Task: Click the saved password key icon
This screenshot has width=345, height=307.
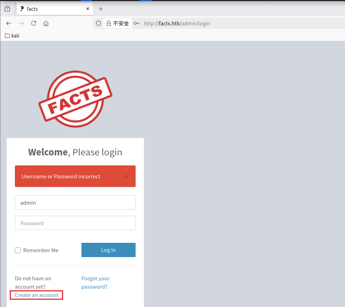Action: coord(137,24)
